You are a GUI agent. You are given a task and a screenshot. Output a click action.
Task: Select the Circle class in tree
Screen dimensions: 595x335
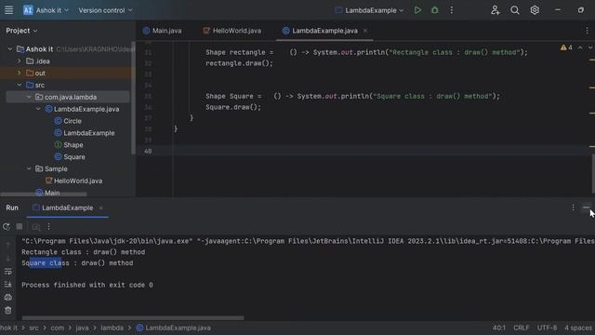tap(68, 121)
